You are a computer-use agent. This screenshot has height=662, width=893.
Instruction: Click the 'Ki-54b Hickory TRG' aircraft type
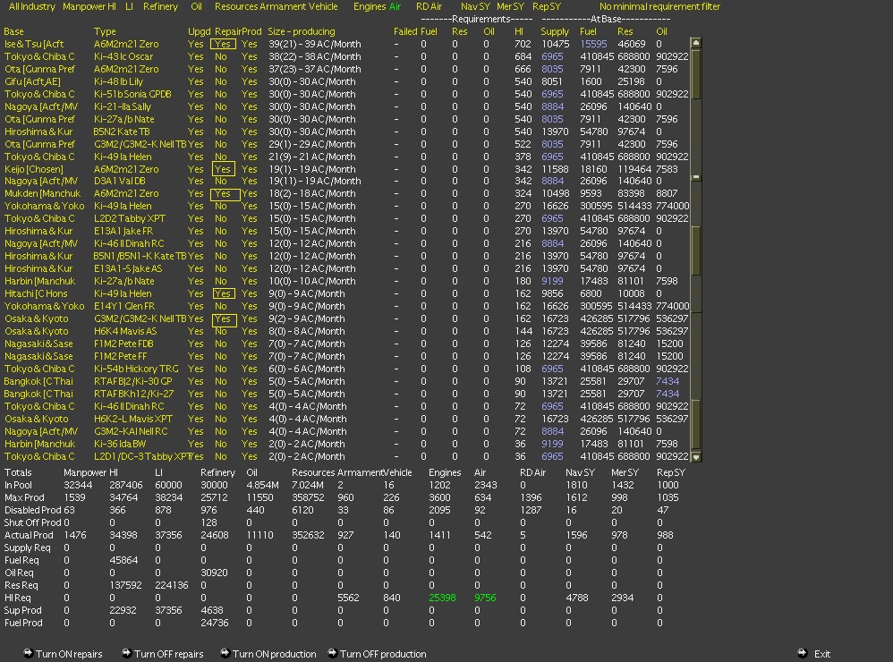[x=136, y=369]
